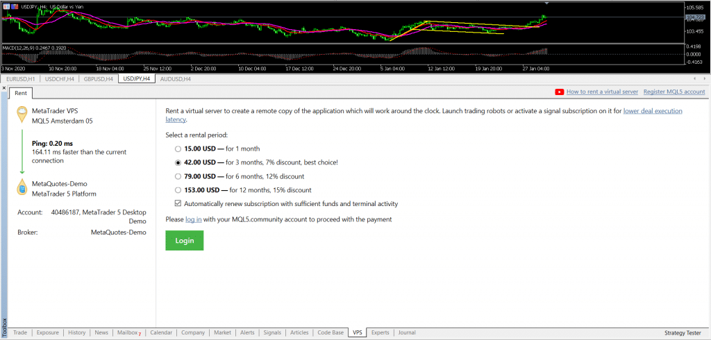
Task: Open the Company tab
Action: (193, 333)
